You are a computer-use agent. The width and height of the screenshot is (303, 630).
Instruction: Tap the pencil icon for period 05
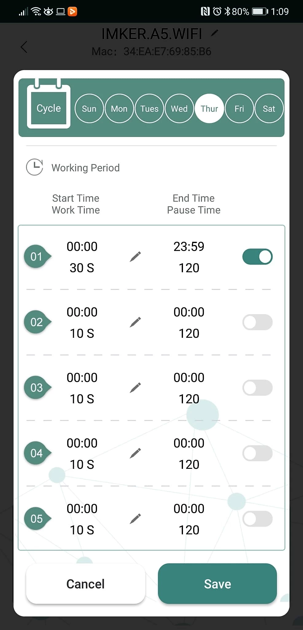coord(135,519)
